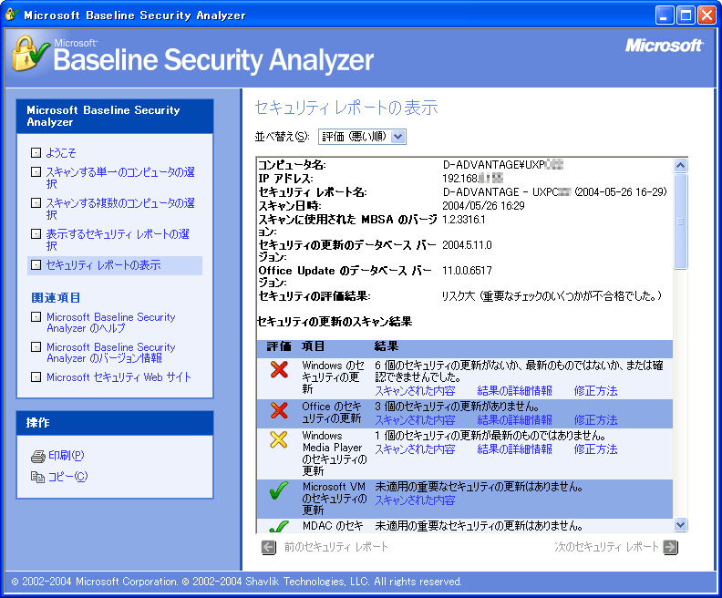This screenshot has height=598, width=722.
Task: Open 修正方法 for Windows Media Player
Action: click(595, 449)
